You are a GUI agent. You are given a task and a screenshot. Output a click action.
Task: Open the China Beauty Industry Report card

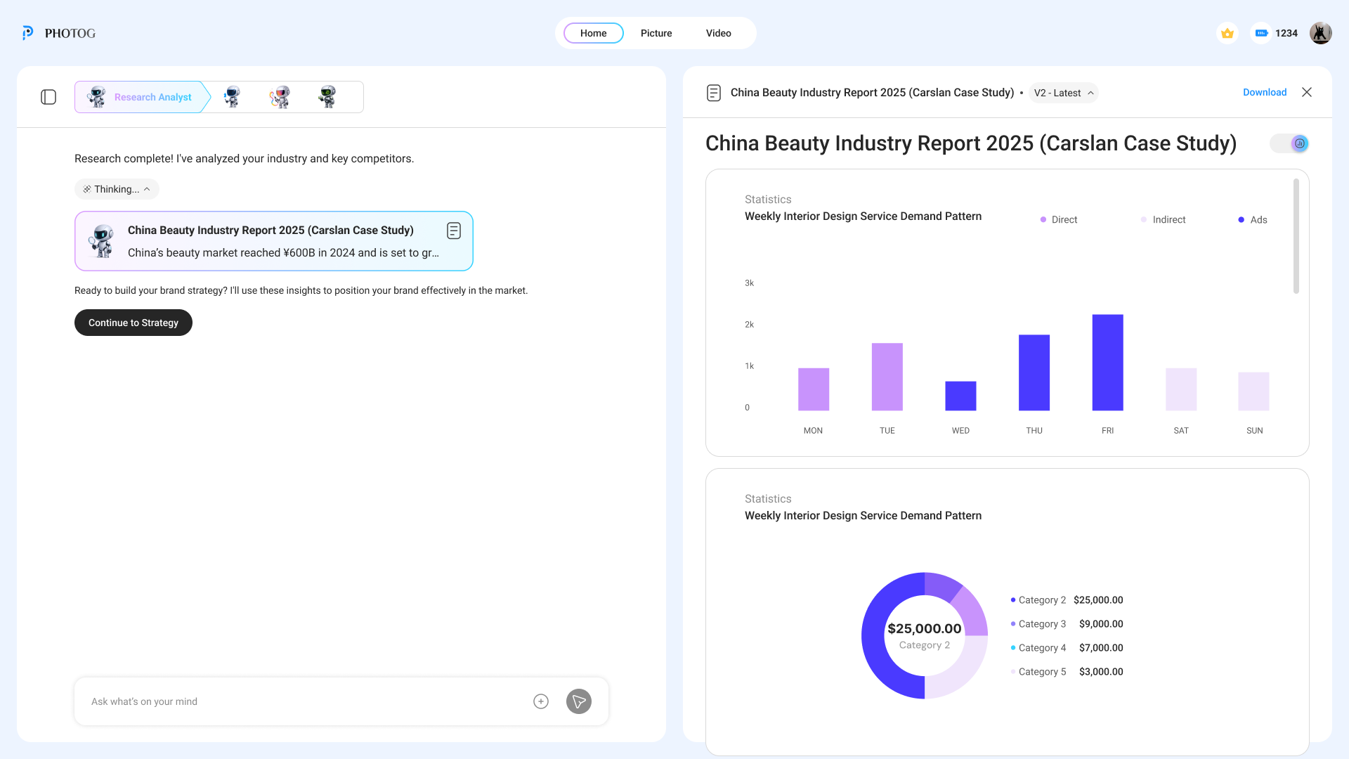point(274,241)
